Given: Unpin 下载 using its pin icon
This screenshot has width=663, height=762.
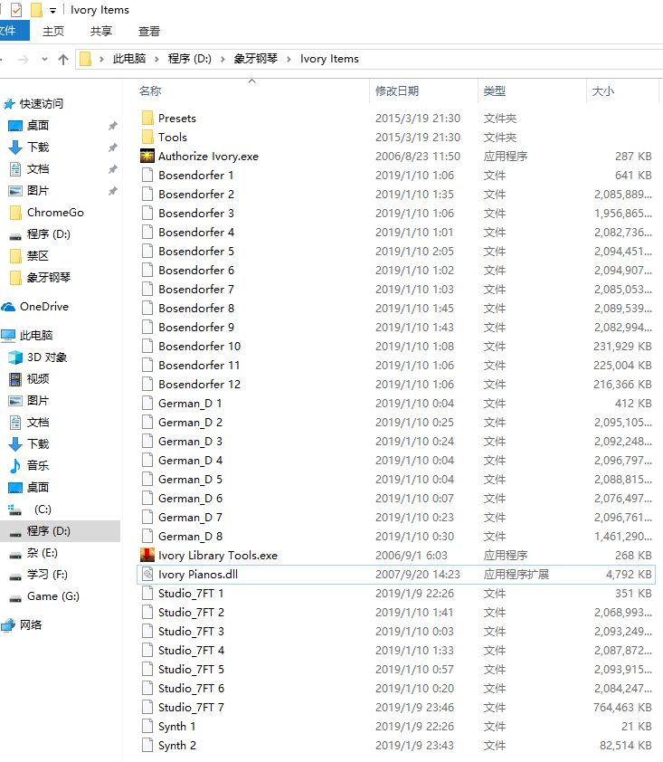Looking at the screenshot, I should click(113, 148).
